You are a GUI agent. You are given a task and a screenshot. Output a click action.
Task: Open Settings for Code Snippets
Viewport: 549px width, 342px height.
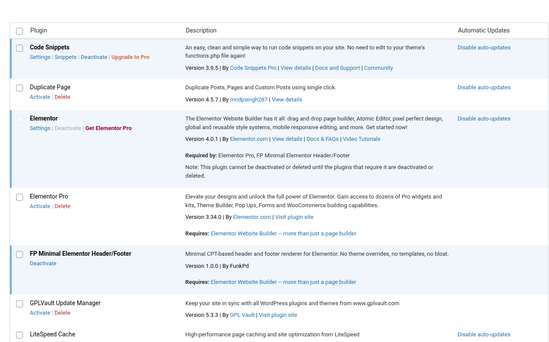(x=40, y=57)
